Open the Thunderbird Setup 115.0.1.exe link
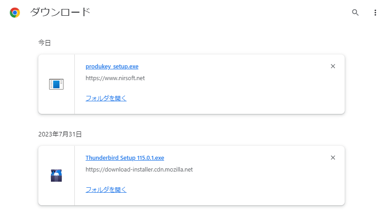This screenshot has height=217, width=383. (x=125, y=158)
